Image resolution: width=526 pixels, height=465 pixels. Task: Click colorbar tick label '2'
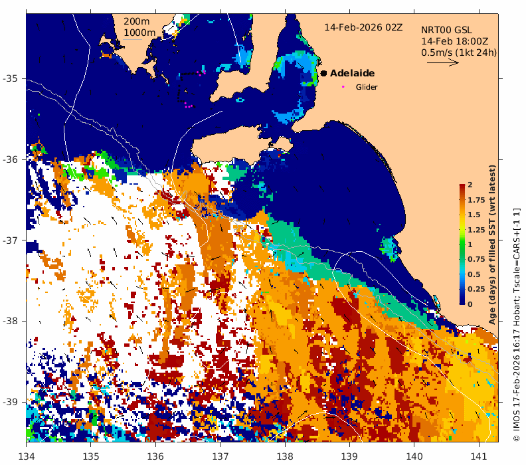point(470,185)
